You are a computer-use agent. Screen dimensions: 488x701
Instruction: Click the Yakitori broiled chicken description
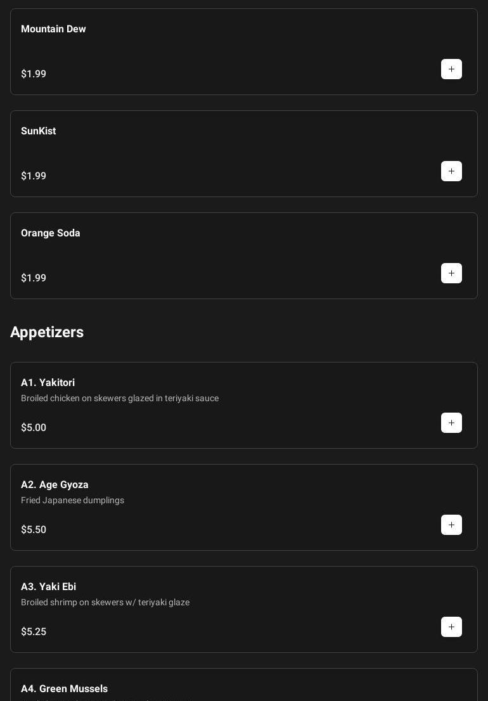pyautogui.click(x=120, y=399)
